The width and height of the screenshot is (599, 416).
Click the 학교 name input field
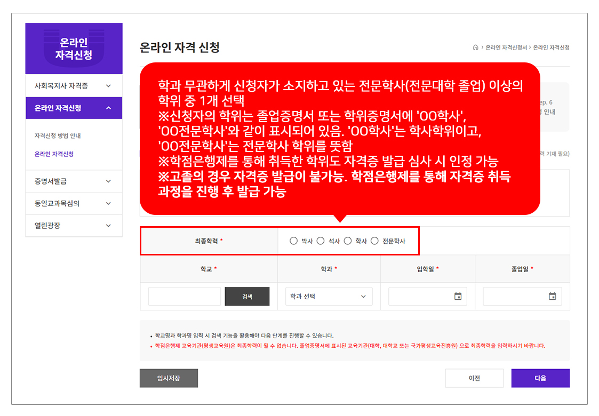point(185,297)
